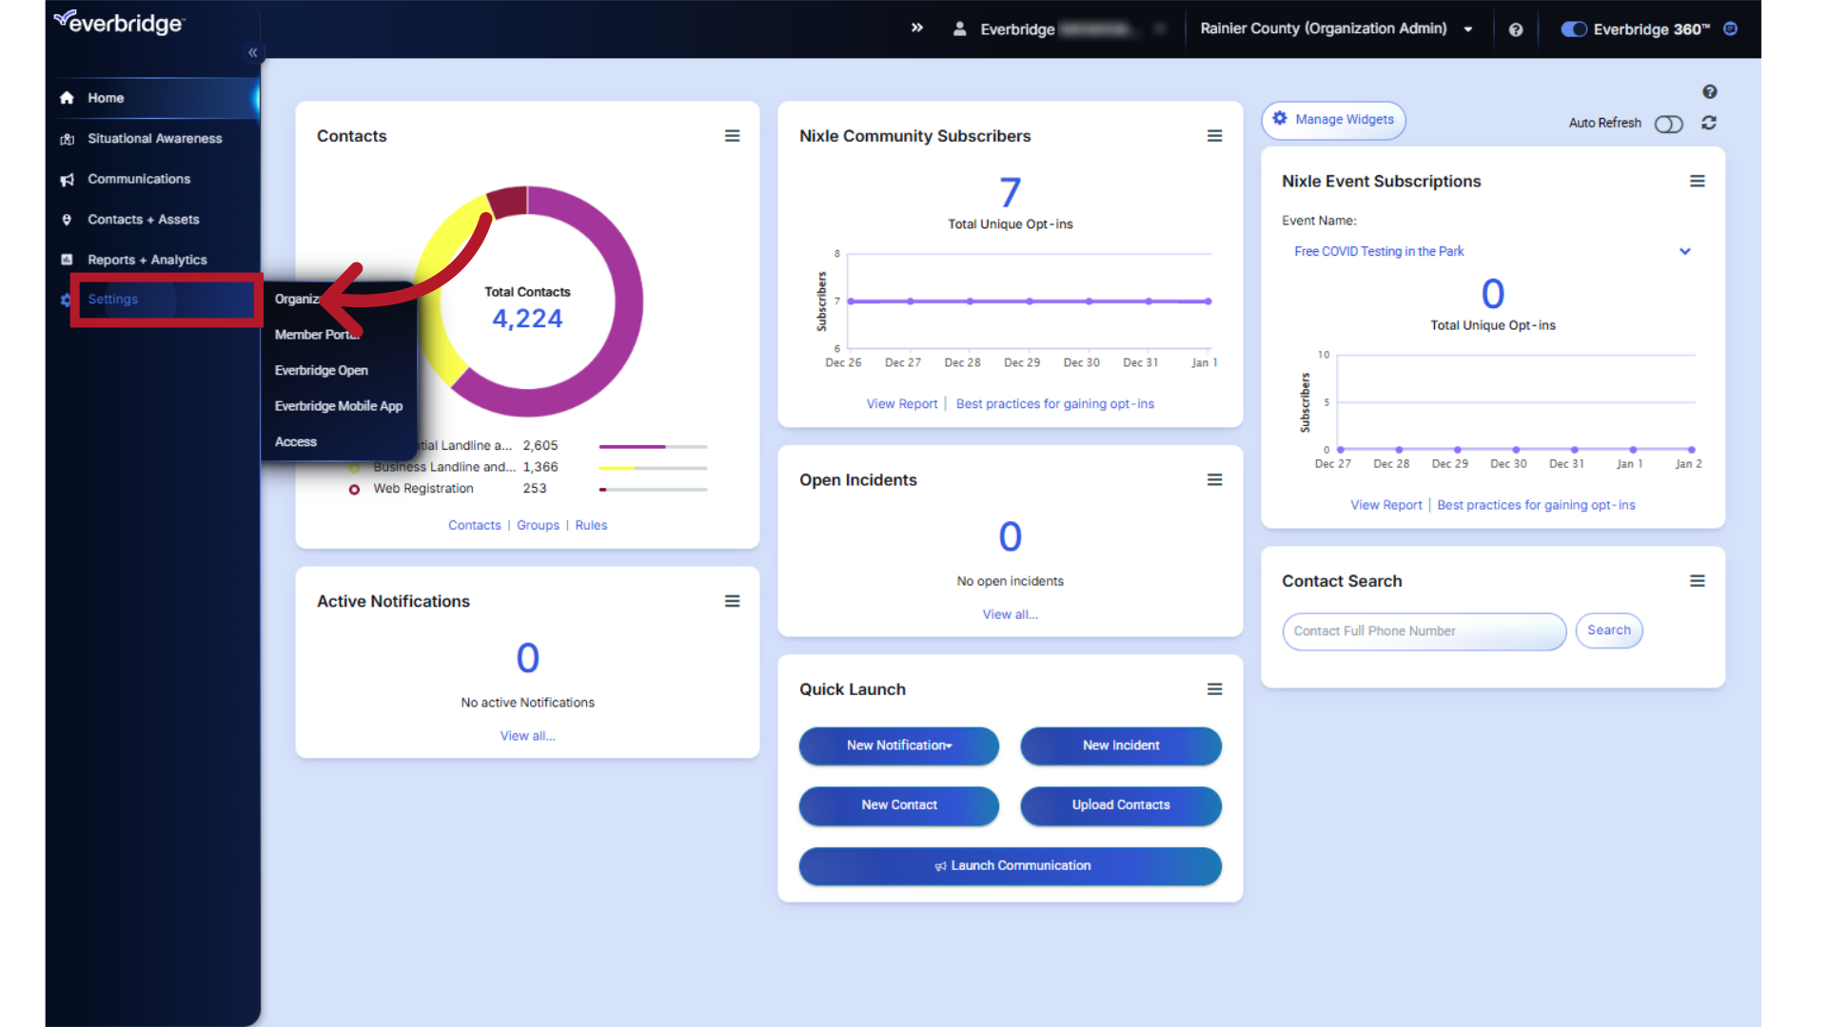The width and height of the screenshot is (1827, 1027).
Task: Click View Report in Nixle Community Subscribers
Action: 902,404
